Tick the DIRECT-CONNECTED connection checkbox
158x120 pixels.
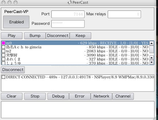[x=3, y=77]
